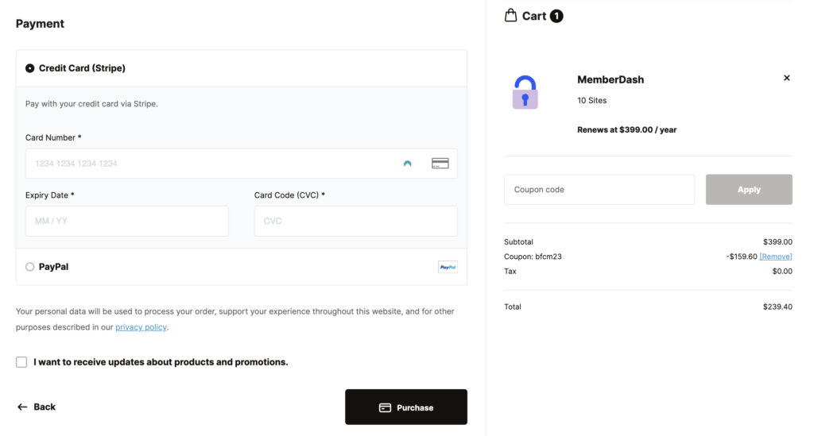Click the '10 Sites' plan text
814x436 pixels.
[591, 101]
